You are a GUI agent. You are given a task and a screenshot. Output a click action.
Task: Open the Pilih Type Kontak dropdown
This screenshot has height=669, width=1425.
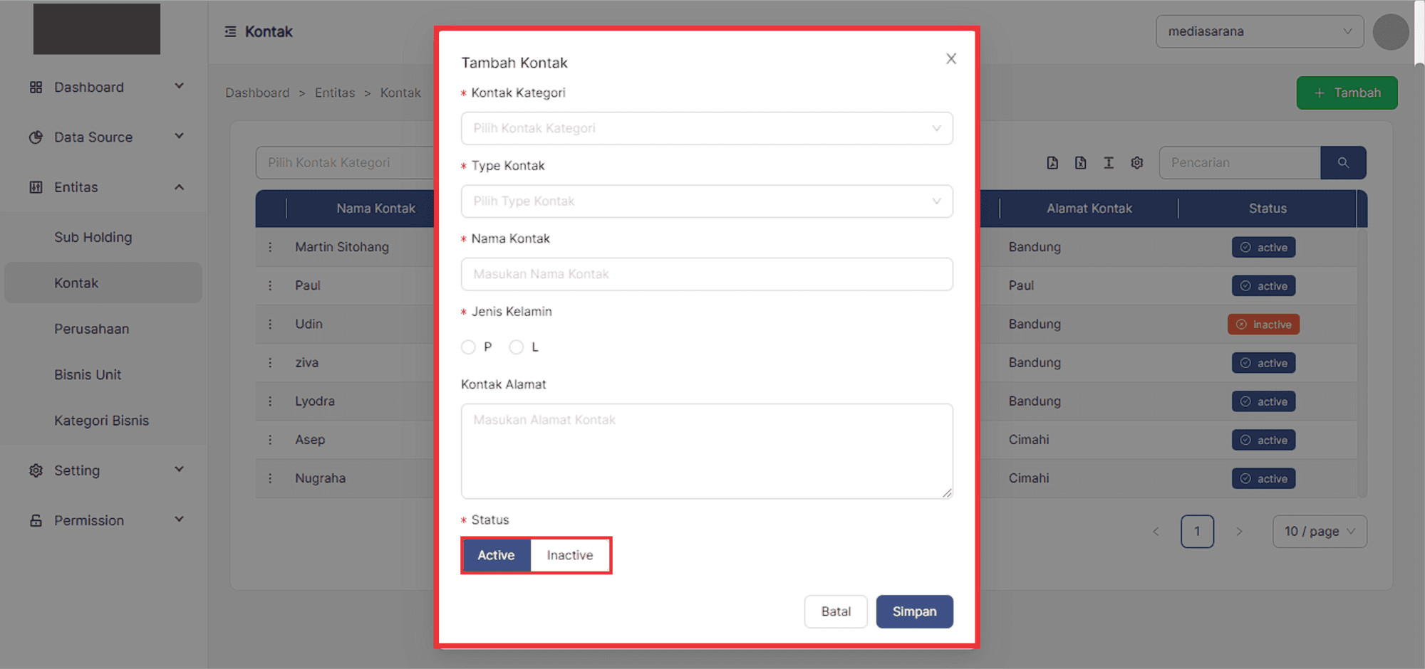[x=706, y=201]
